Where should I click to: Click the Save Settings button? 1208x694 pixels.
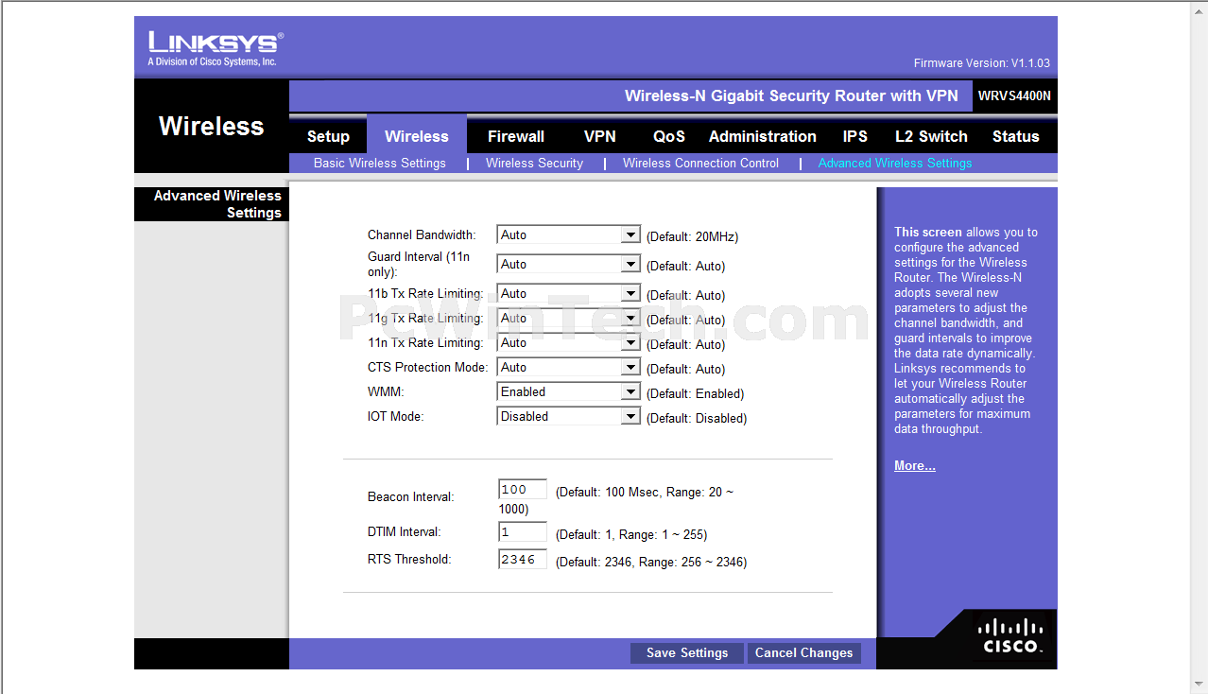tap(687, 653)
